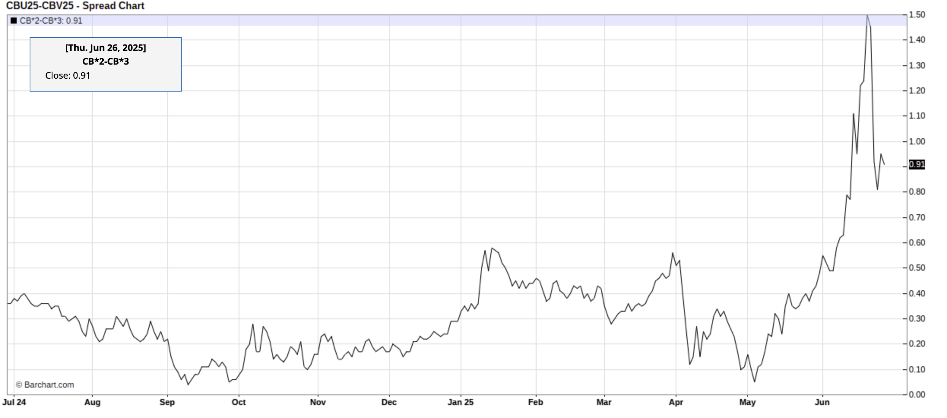
Task: Click the 'CB*2-CB*3: 0.91' legend label
Action: (51, 21)
